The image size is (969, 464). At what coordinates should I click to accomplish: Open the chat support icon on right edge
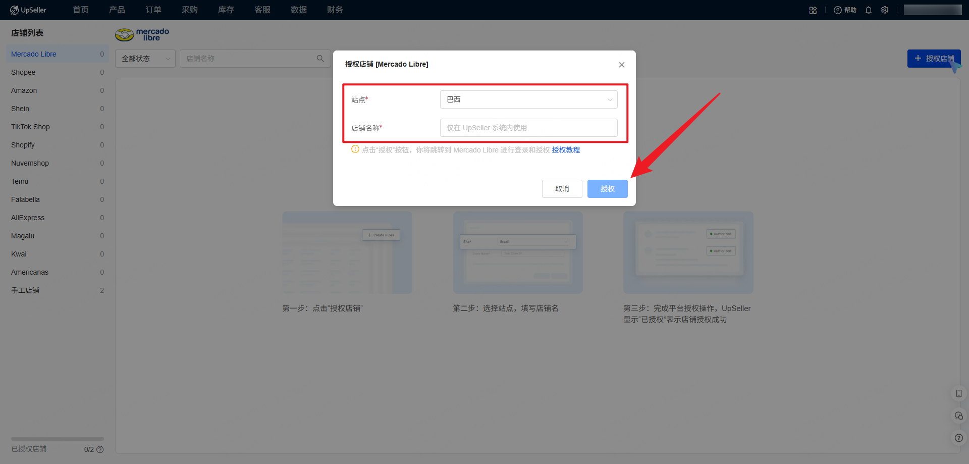click(x=959, y=416)
